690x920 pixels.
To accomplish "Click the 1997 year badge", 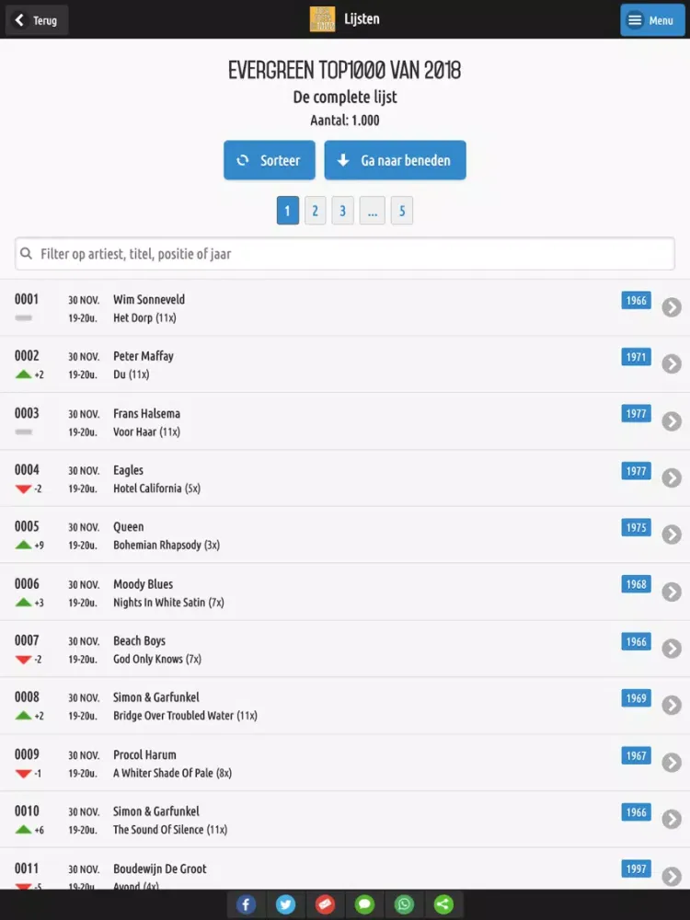I will coord(636,869).
